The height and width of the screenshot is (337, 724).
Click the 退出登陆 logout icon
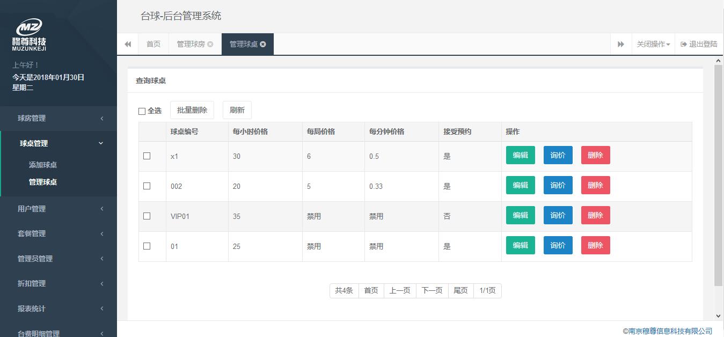pos(684,45)
